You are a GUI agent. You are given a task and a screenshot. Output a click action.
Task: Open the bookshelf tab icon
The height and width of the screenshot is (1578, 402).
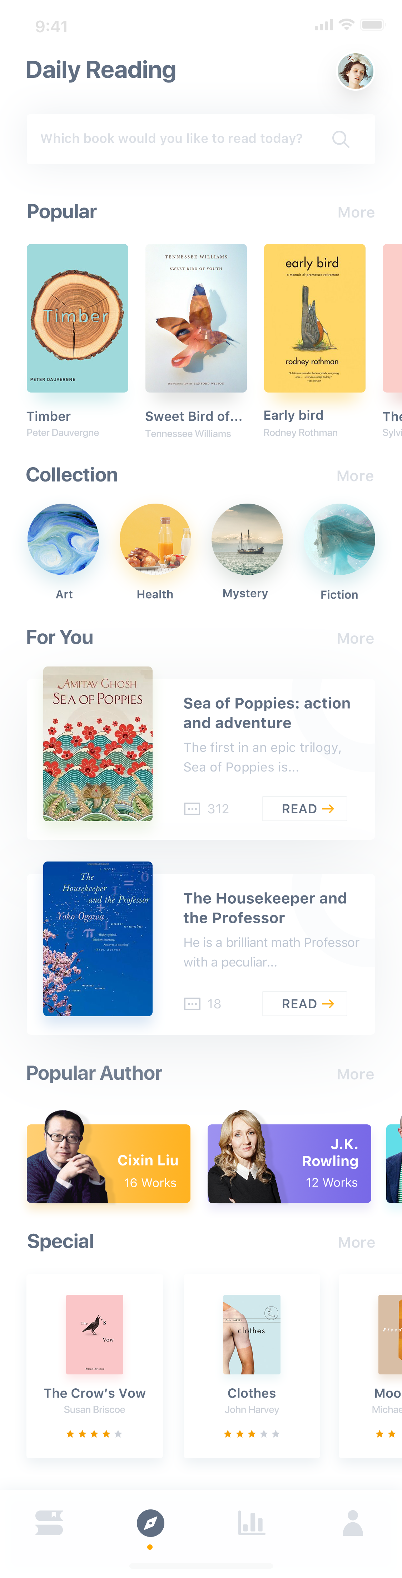pos(50,1523)
